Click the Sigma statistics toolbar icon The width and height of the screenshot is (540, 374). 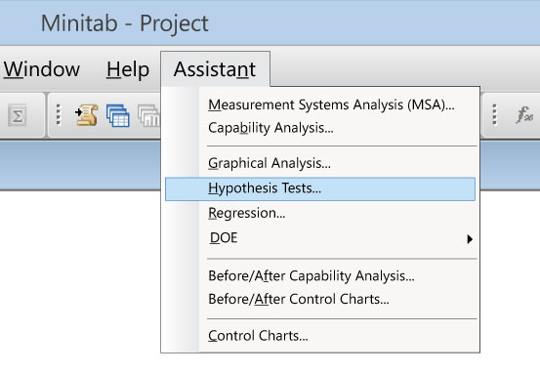(18, 116)
